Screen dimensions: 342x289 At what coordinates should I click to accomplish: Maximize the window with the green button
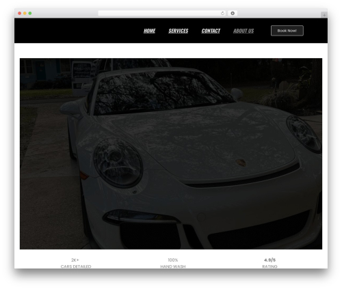[30, 13]
